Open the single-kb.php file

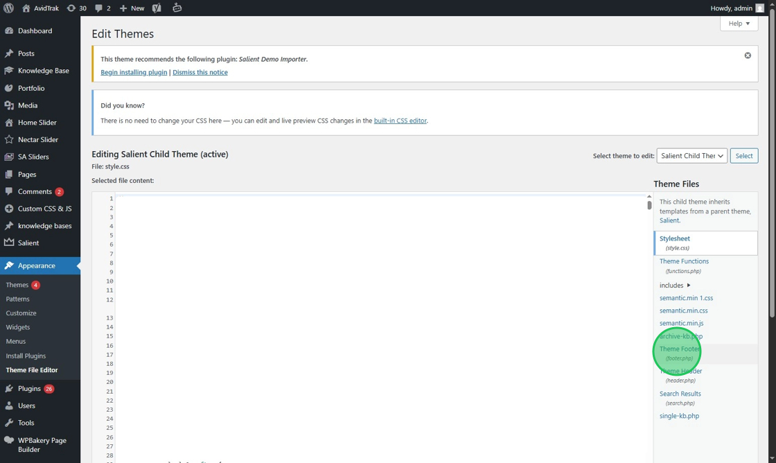click(x=679, y=415)
